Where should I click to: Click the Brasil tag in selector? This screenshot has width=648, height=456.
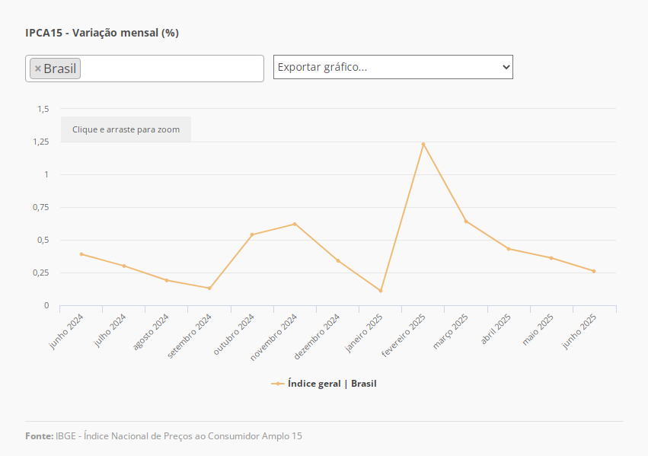pos(60,69)
